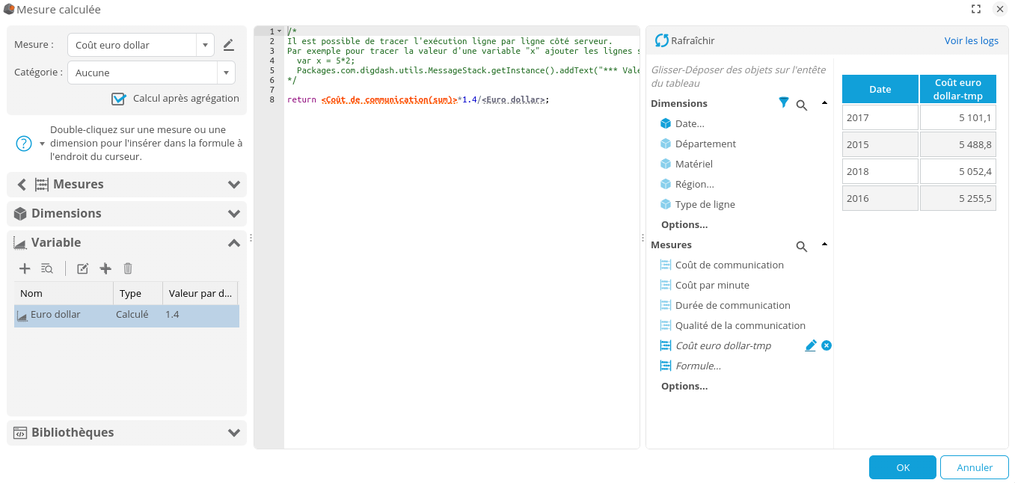The width and height of the screenshot is (1015, 483).
Task: Open the Mesure dropdown list
Action: click(x=206, y=45)
